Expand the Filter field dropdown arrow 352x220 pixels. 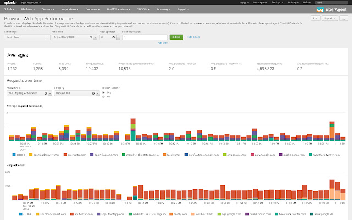point(95,37)
